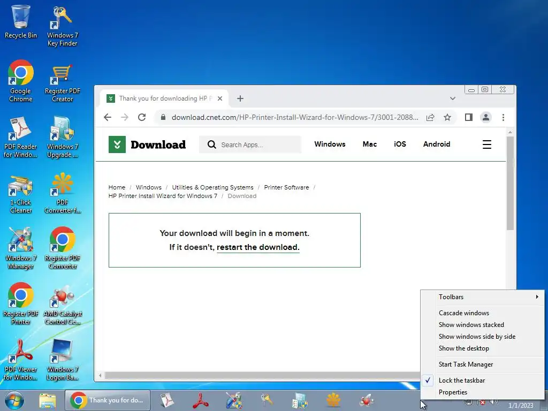Expand the Toolbars submenu
548x411 pixels.
(482, 296)
